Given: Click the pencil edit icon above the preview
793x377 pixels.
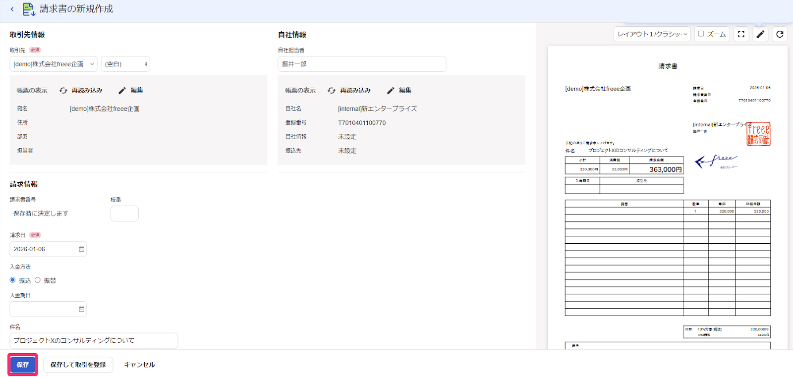Looking at the screenshot, I should point(760,34).
